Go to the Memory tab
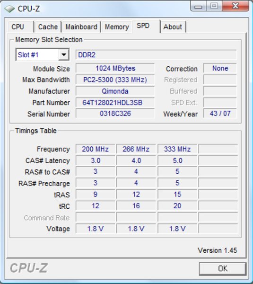 click(x=117, y=27)
